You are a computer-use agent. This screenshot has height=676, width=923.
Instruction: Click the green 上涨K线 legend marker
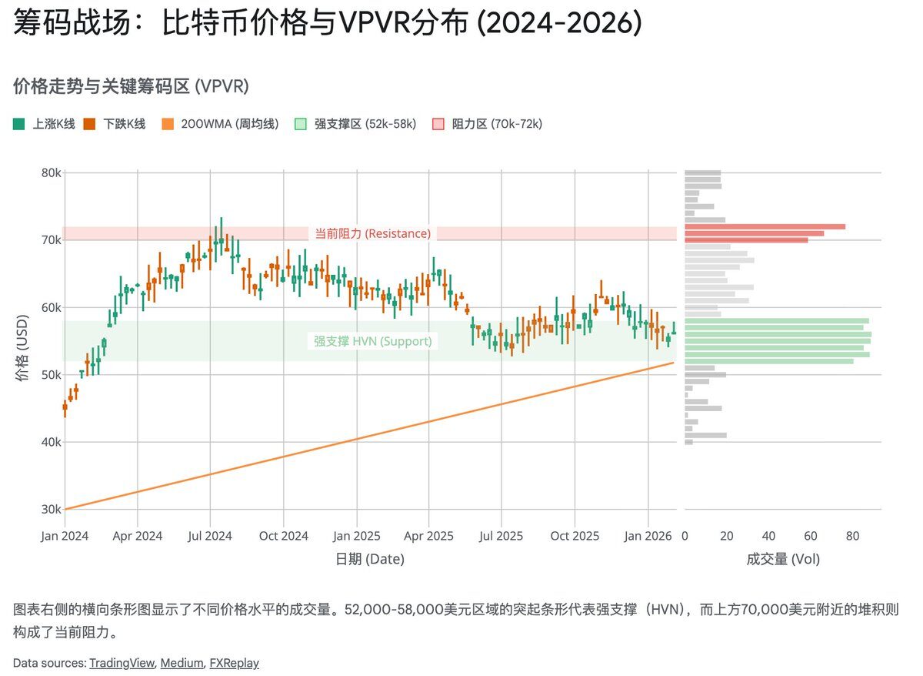pos(18,123)
